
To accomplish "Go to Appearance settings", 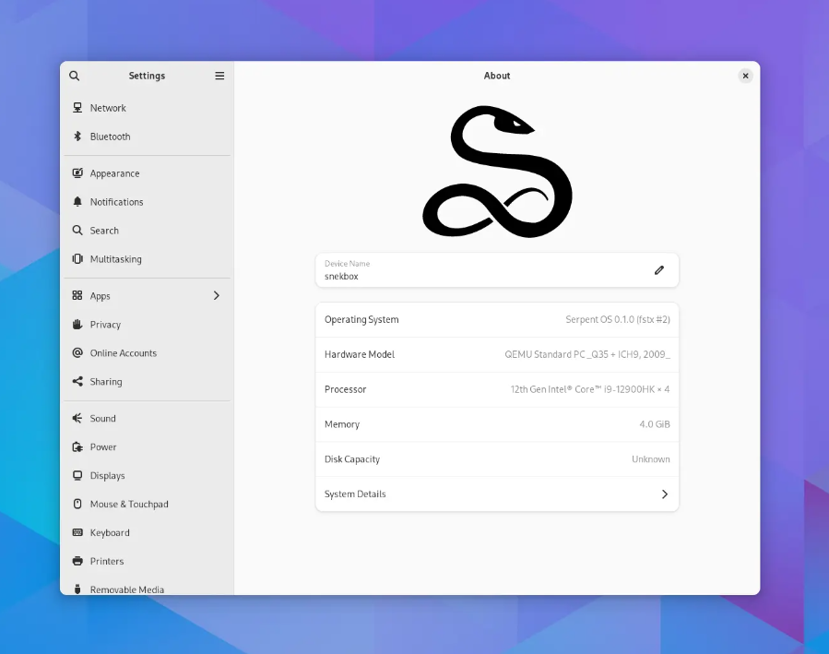I will [x=147, y=173].
